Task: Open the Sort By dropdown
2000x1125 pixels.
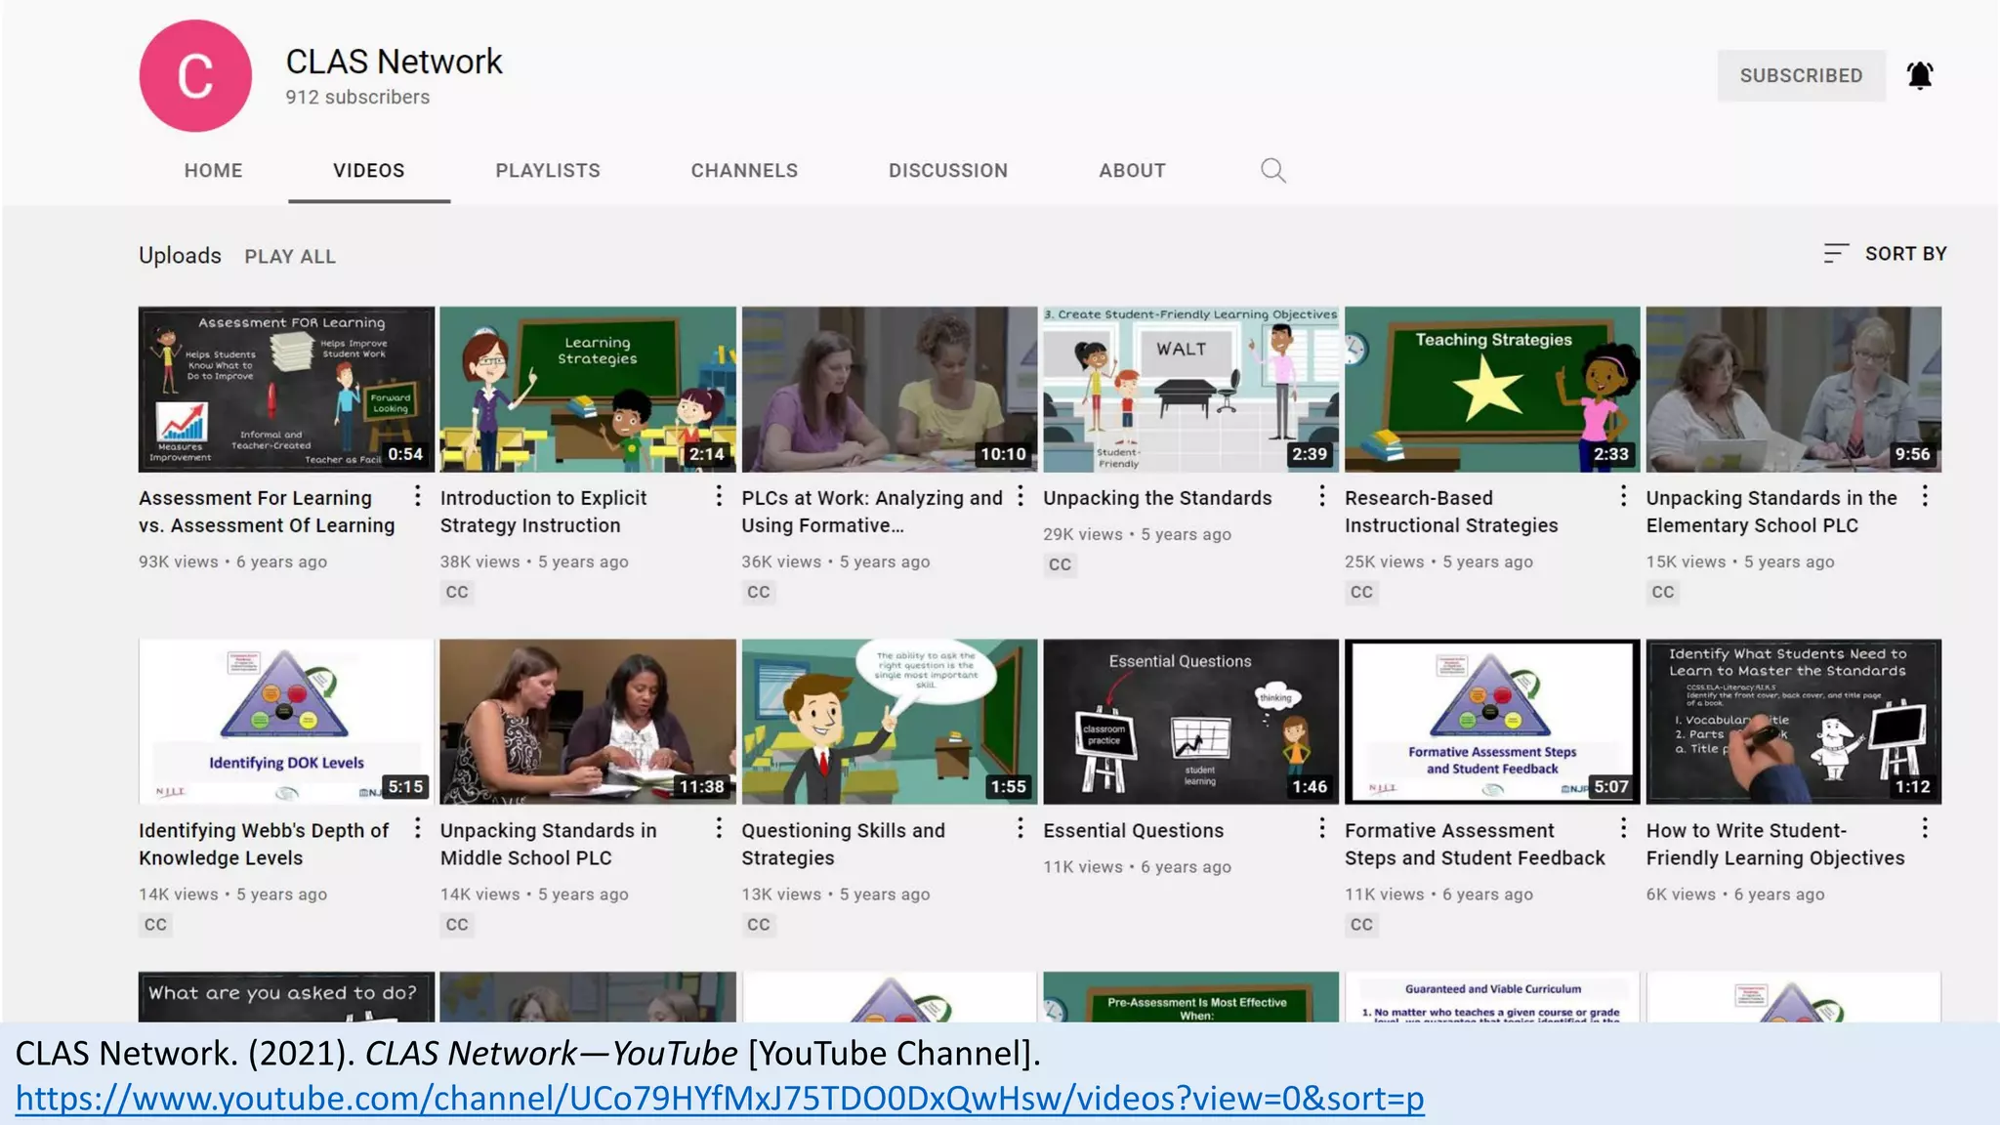Action: point(1885,254)
